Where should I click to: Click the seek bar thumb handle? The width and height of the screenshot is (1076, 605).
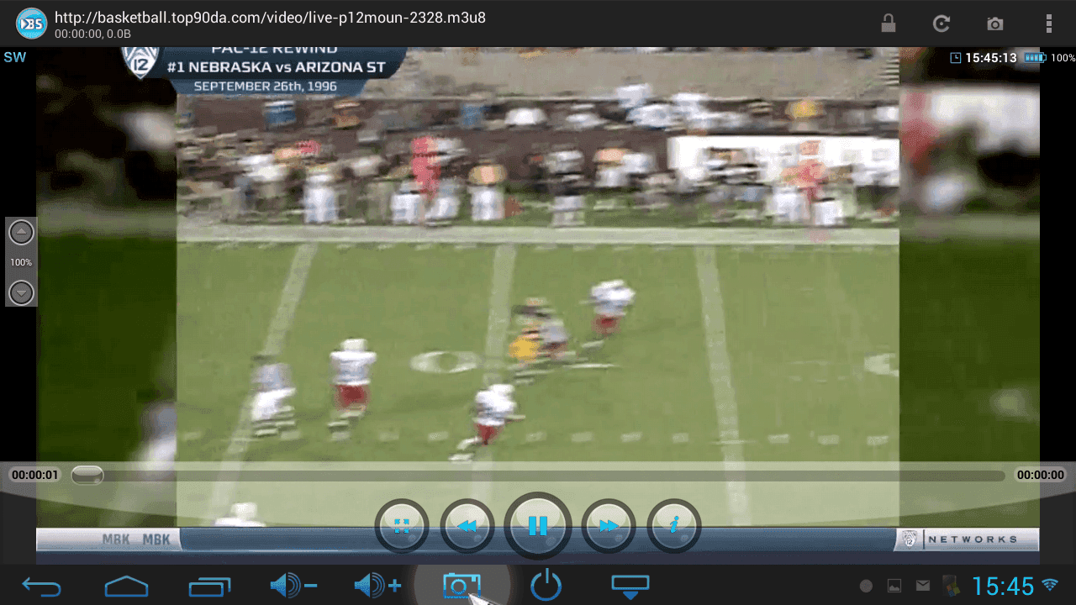(87, 476)
